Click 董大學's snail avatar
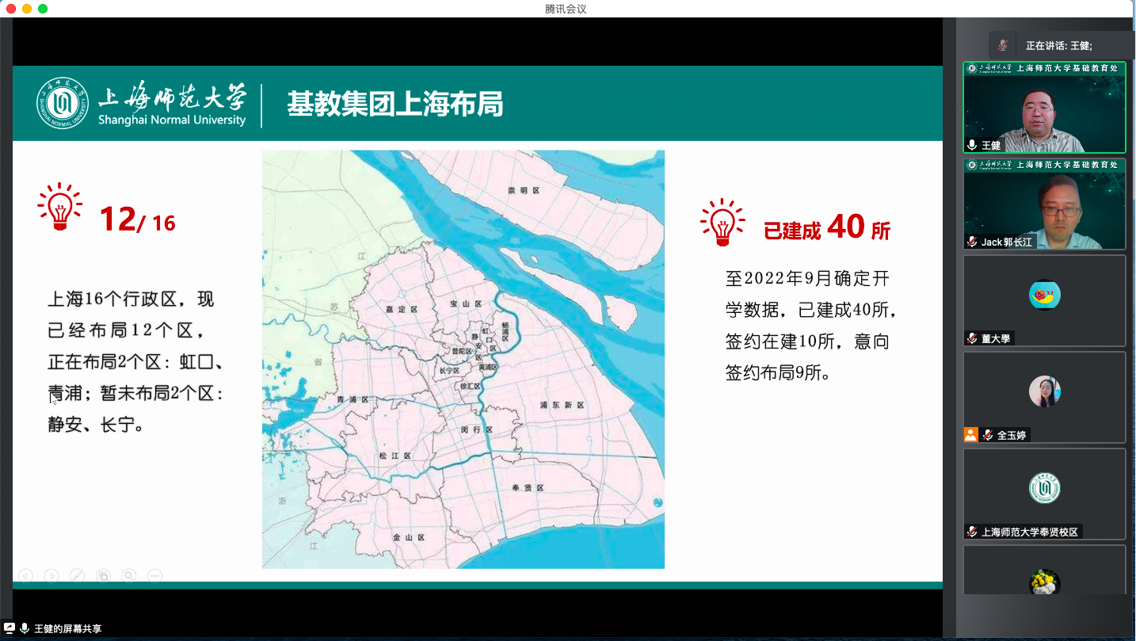 pyautogui.click(x=1044, y=296)
